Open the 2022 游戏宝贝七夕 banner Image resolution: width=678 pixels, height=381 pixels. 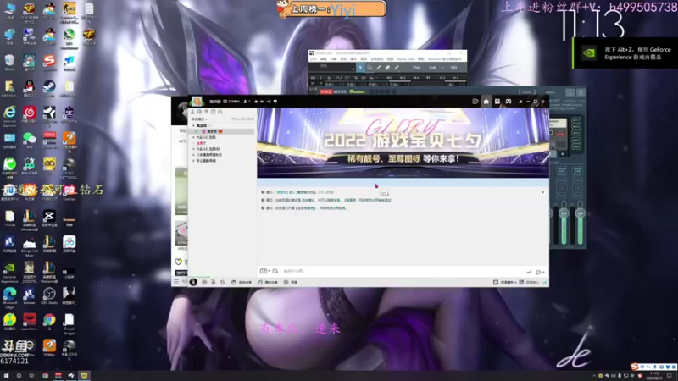[x=403, y=143]
